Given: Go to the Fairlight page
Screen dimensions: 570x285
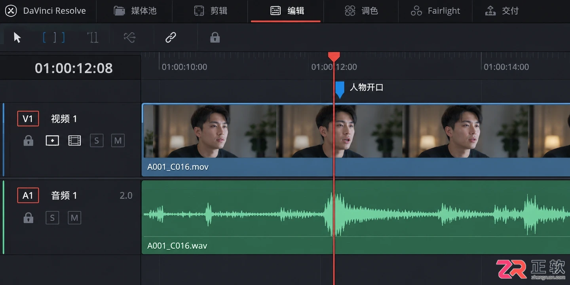Looking at the screenshot, I should (435, 11).
